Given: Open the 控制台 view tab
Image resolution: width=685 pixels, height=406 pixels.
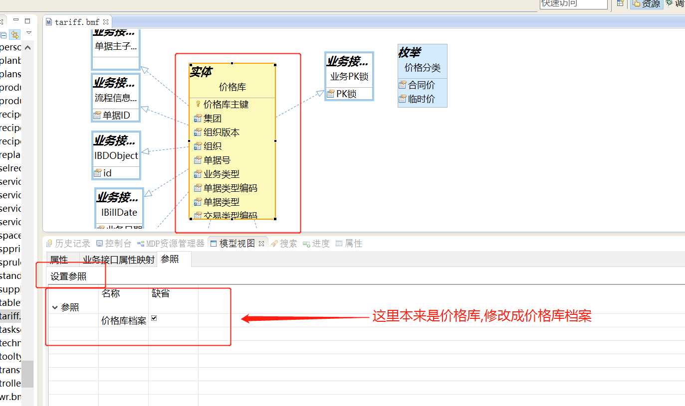Looking at the screenshot, I should 114,244.
